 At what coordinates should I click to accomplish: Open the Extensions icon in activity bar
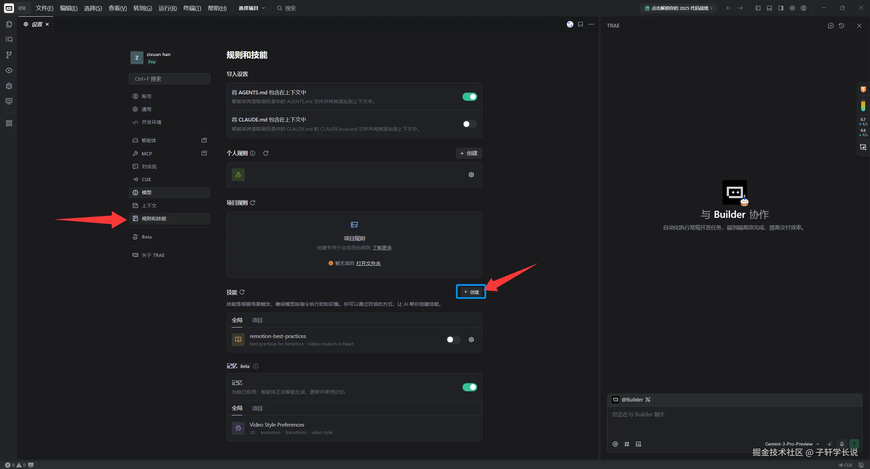[9, 123]
